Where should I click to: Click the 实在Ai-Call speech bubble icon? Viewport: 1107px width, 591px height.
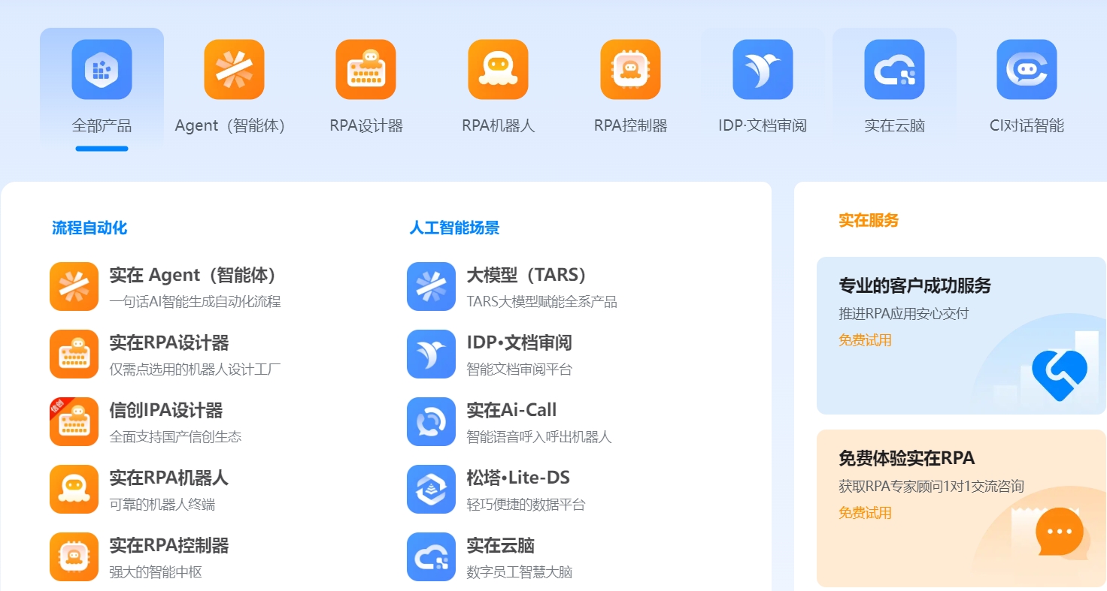pyautogui.click(x=430, y=421)
